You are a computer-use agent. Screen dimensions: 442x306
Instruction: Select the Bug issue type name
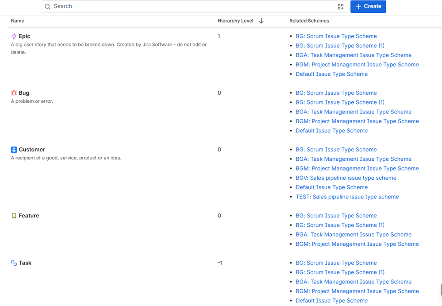(24, 93)
